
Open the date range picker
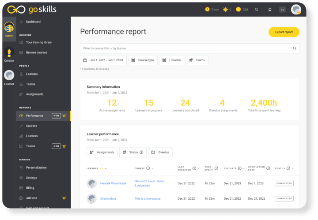pyautogui.click(x=103, y=60)
